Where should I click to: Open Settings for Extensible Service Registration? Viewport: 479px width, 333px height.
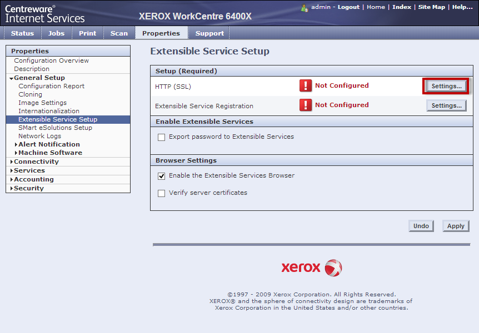[446, 105]
